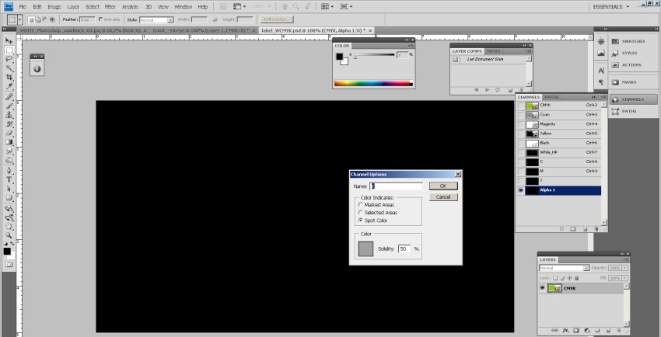
Task: Toggle the Anti-alias checkbox
Action: pyautogui.click(x=100, y=19)
